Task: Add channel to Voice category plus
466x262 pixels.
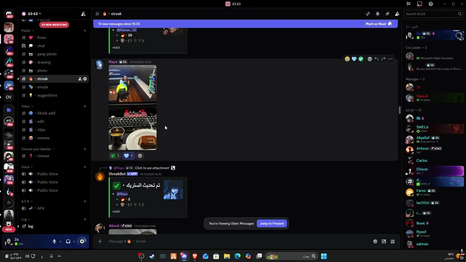Action: tap(85, 167)
